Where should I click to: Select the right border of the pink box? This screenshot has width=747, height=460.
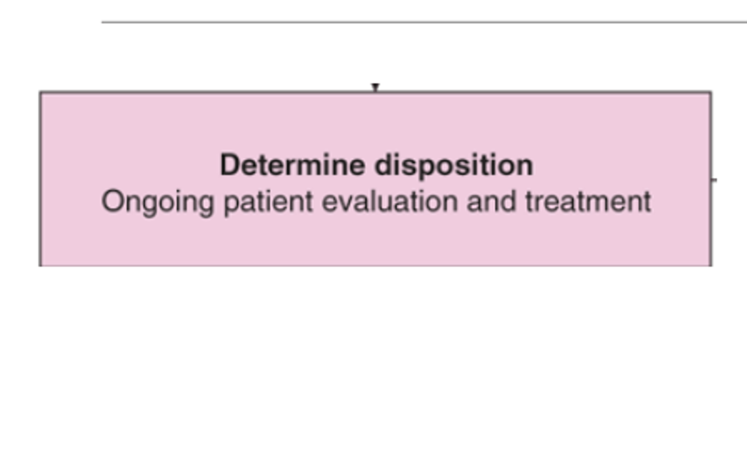coord(711,179)
